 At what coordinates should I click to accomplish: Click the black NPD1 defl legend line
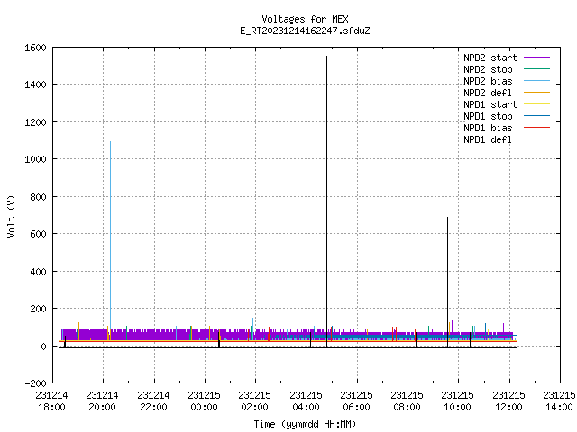pyautogui.click(x=537, y=139)
